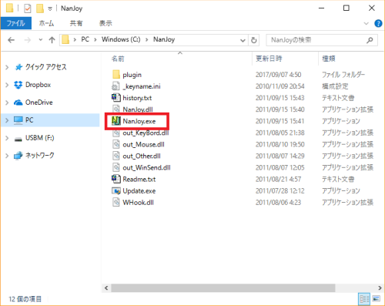This screenshot has width=385, height=306.
Task: Select the Update.exe file name
Action: 139,191
